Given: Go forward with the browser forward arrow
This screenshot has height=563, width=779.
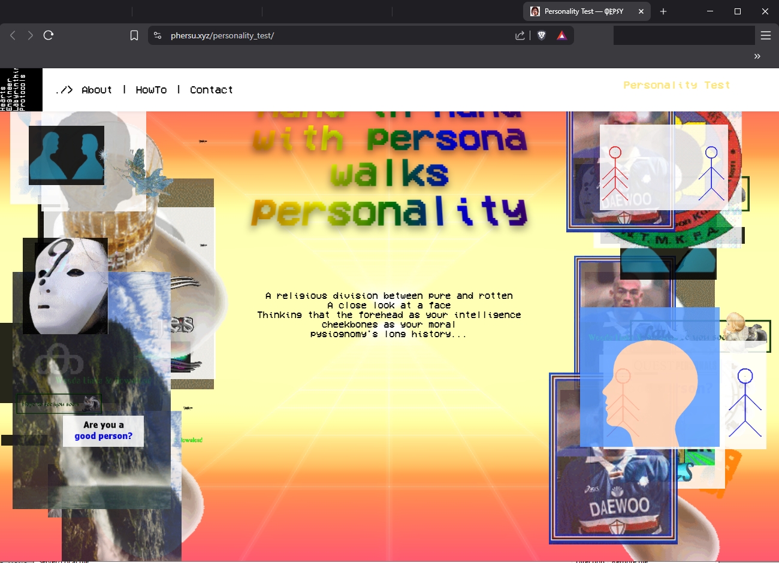Looking at the screenshot, I should pos(30,35).
